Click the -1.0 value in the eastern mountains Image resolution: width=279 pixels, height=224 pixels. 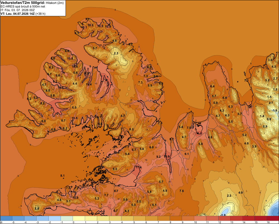[x=274, y=110]
